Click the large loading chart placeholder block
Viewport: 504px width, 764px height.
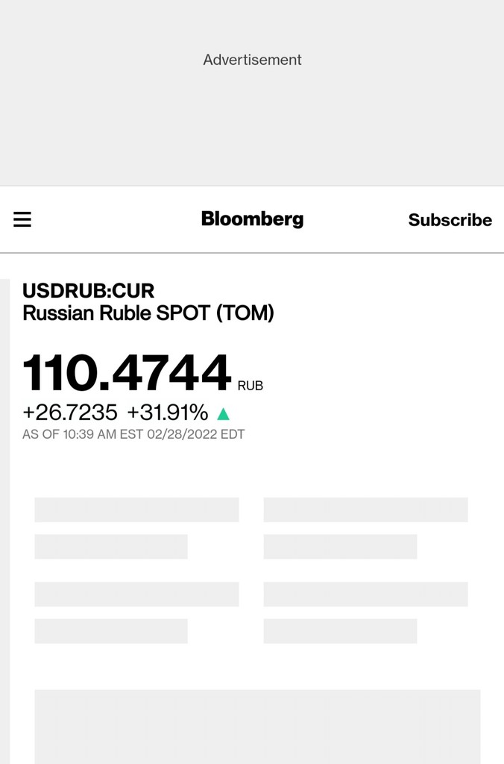pos(257,726)
